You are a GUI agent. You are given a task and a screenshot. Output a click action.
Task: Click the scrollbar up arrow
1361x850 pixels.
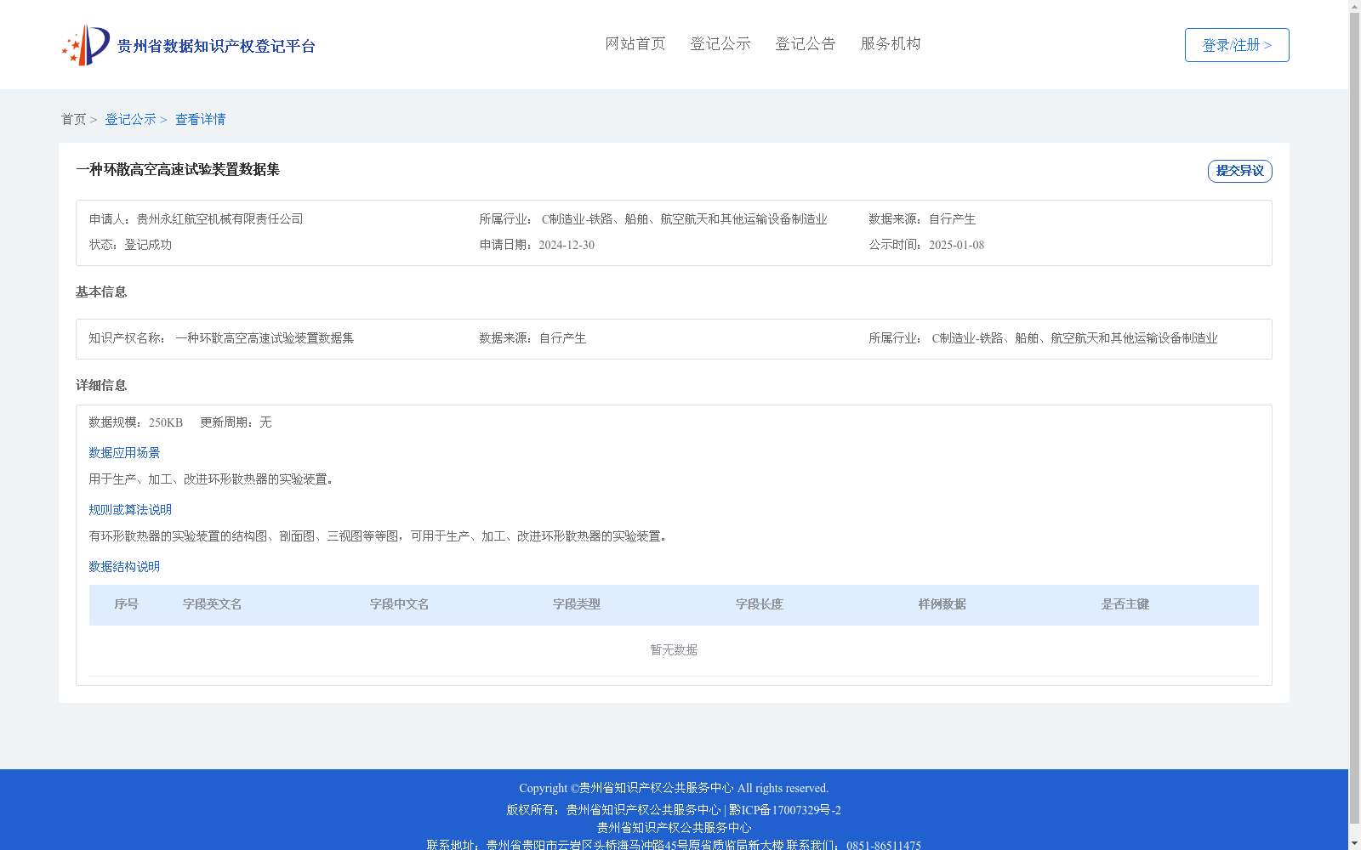[1354, 6]
